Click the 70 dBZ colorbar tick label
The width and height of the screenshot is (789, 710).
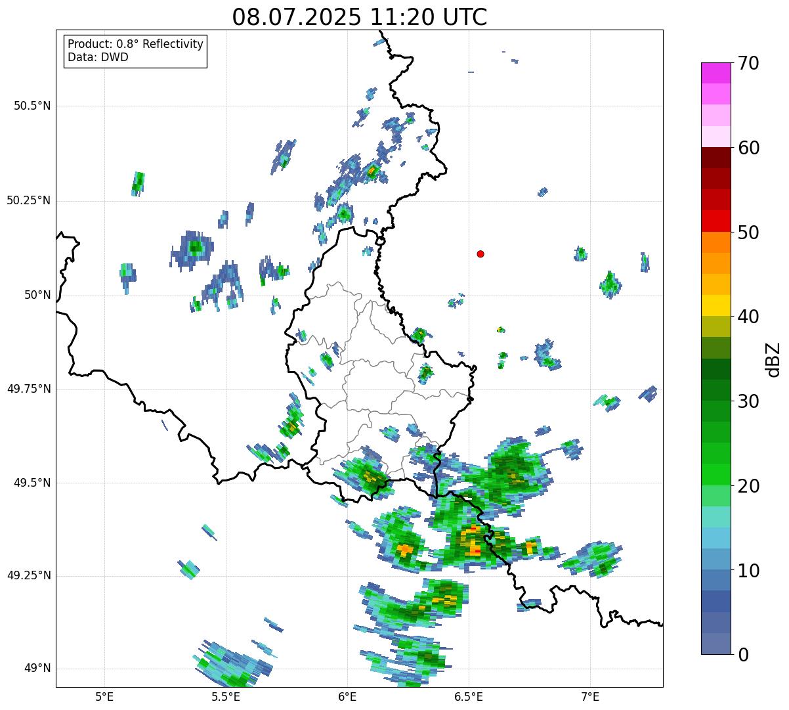pyautogui.click(x=748, y=63)
